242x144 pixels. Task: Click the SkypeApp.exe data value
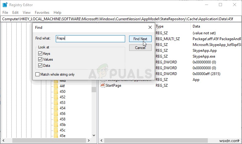(x=204, y=56)
